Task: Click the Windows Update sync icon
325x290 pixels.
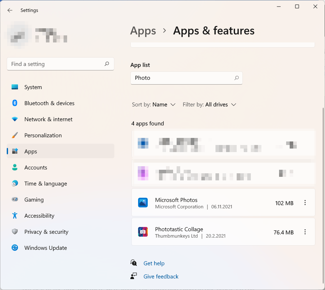Action: 15,248
